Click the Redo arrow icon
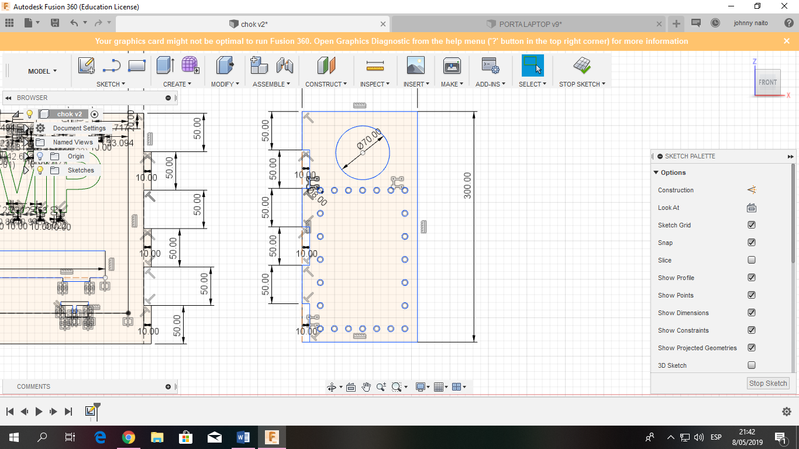 [x=98, y=23]
